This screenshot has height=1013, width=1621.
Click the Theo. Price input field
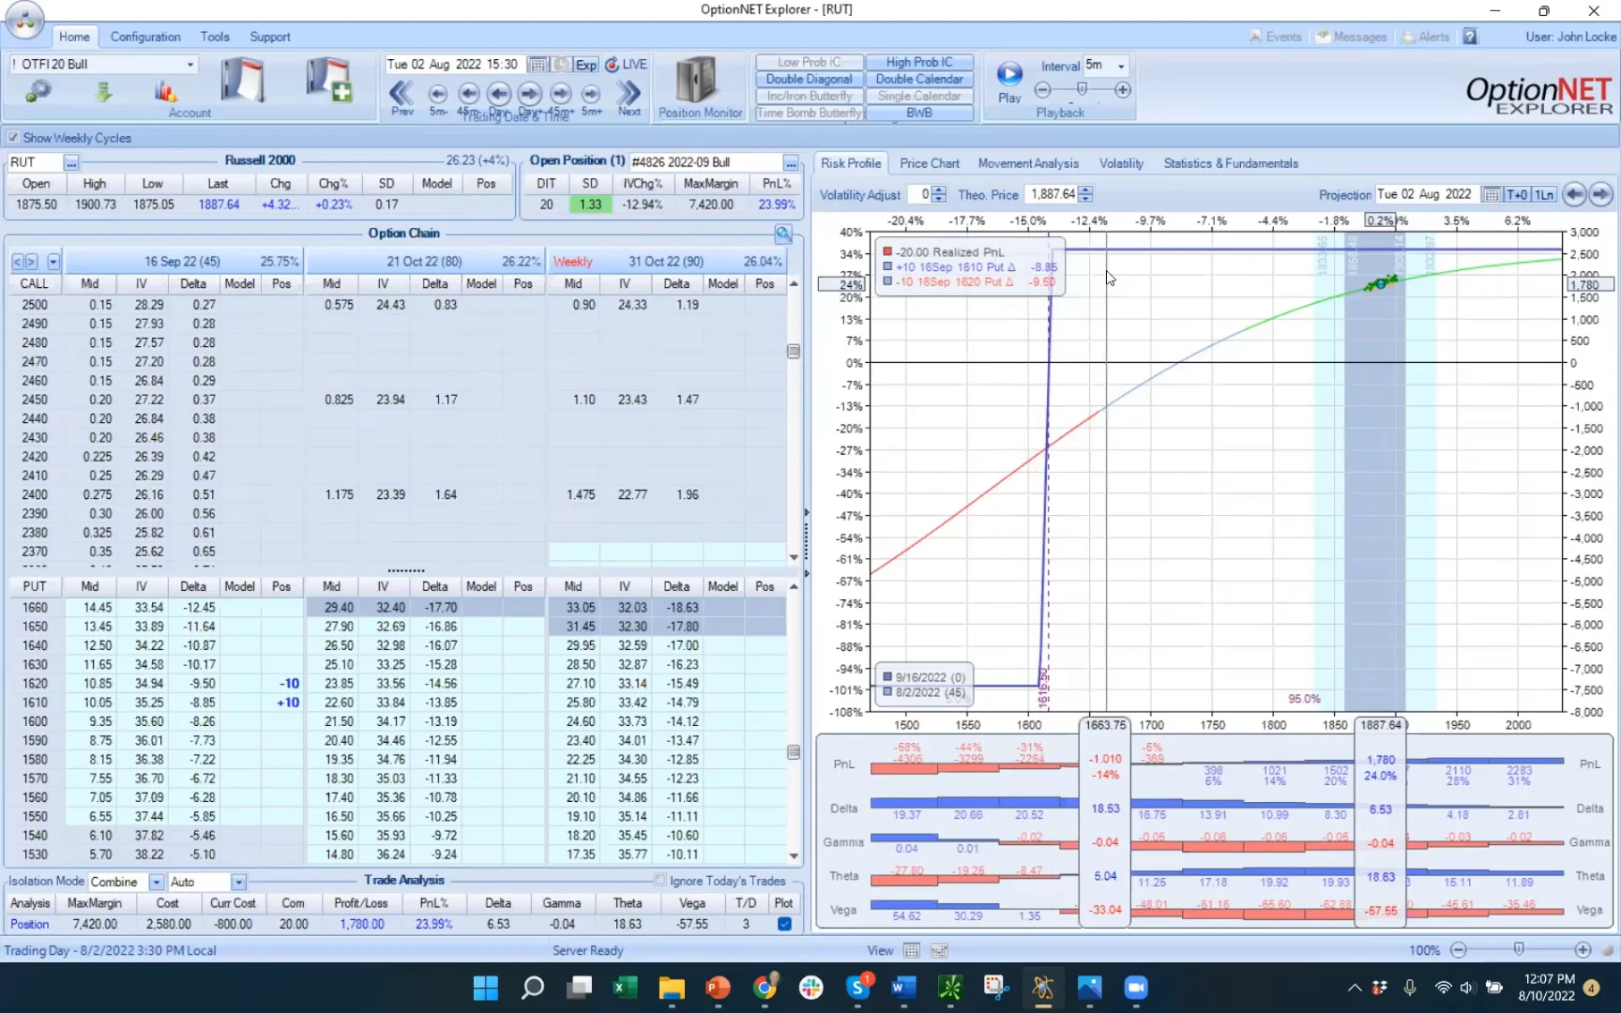[1052, 194]
